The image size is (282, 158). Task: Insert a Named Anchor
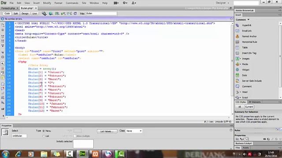click(249, 36)
